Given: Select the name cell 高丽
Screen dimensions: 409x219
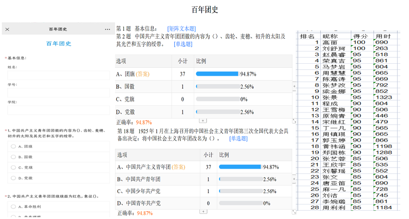Looking at the screenshot, I should [x=336, y=42].
